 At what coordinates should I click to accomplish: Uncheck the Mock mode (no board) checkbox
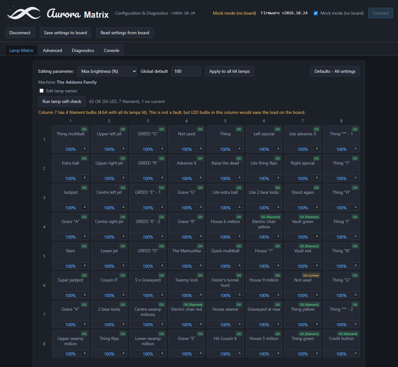click(316, 13)
